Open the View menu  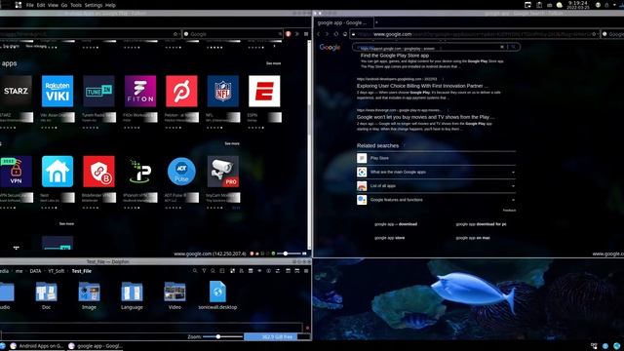click(53, 5)
